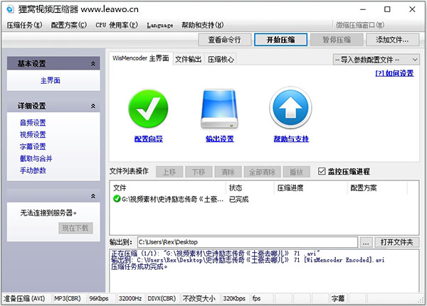
Task: Click 不改变大小 status bar entry
Action: pos(199,299)
